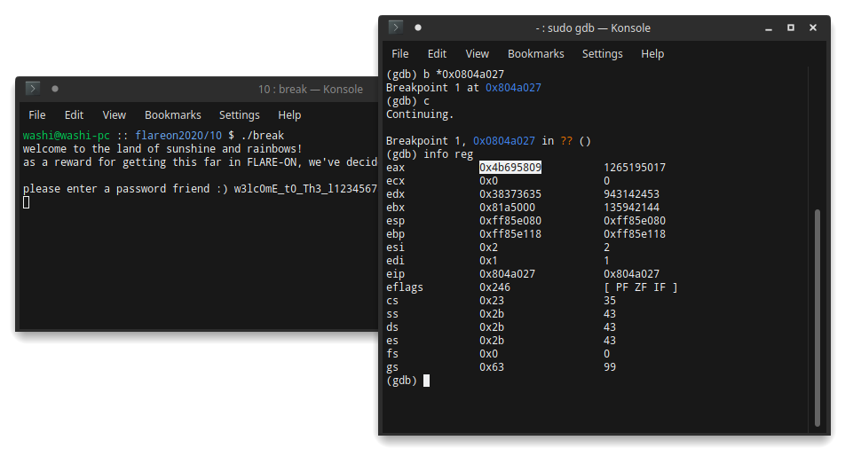This screenshot has width=861, height=456.
Task: Open View menu in break Konsole
Action: click(115, 114)
